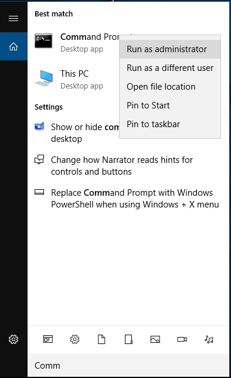231x378 pixels.
Task: Open the Settings gear in the left sidebar
Action: (x=13, y=339)
